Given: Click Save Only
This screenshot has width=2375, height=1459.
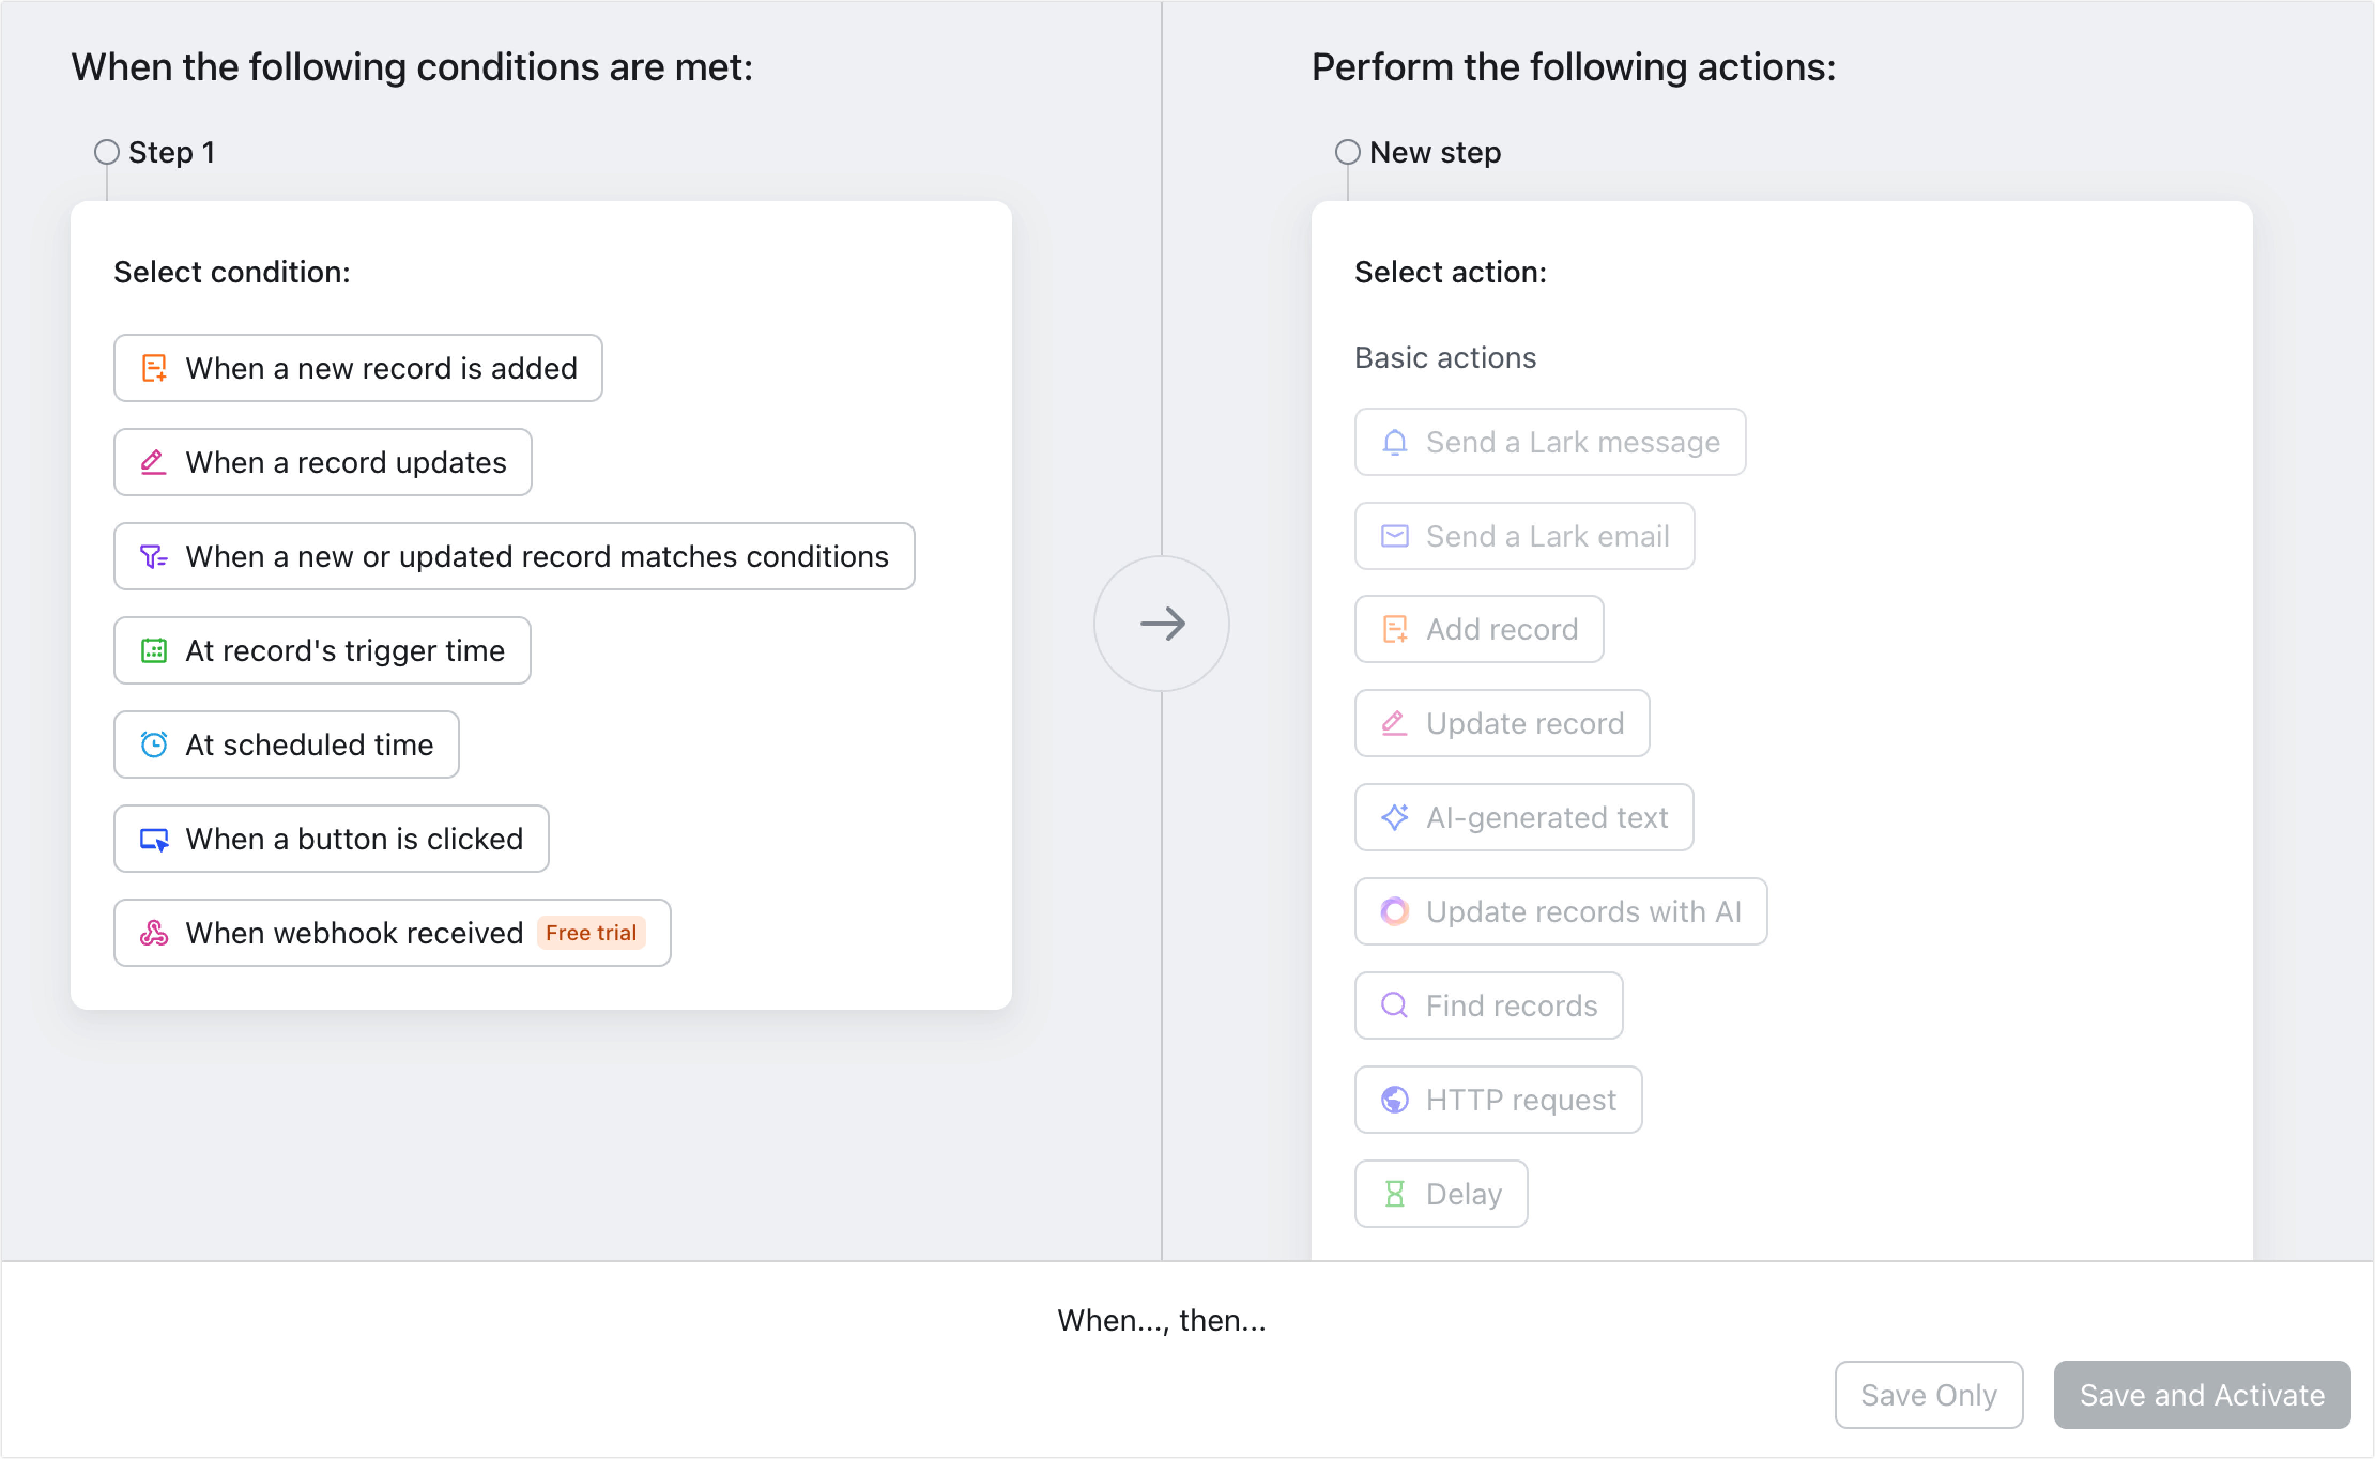Looking at the screenshot, I should pyautogui.click(x=1928, y=1394).
